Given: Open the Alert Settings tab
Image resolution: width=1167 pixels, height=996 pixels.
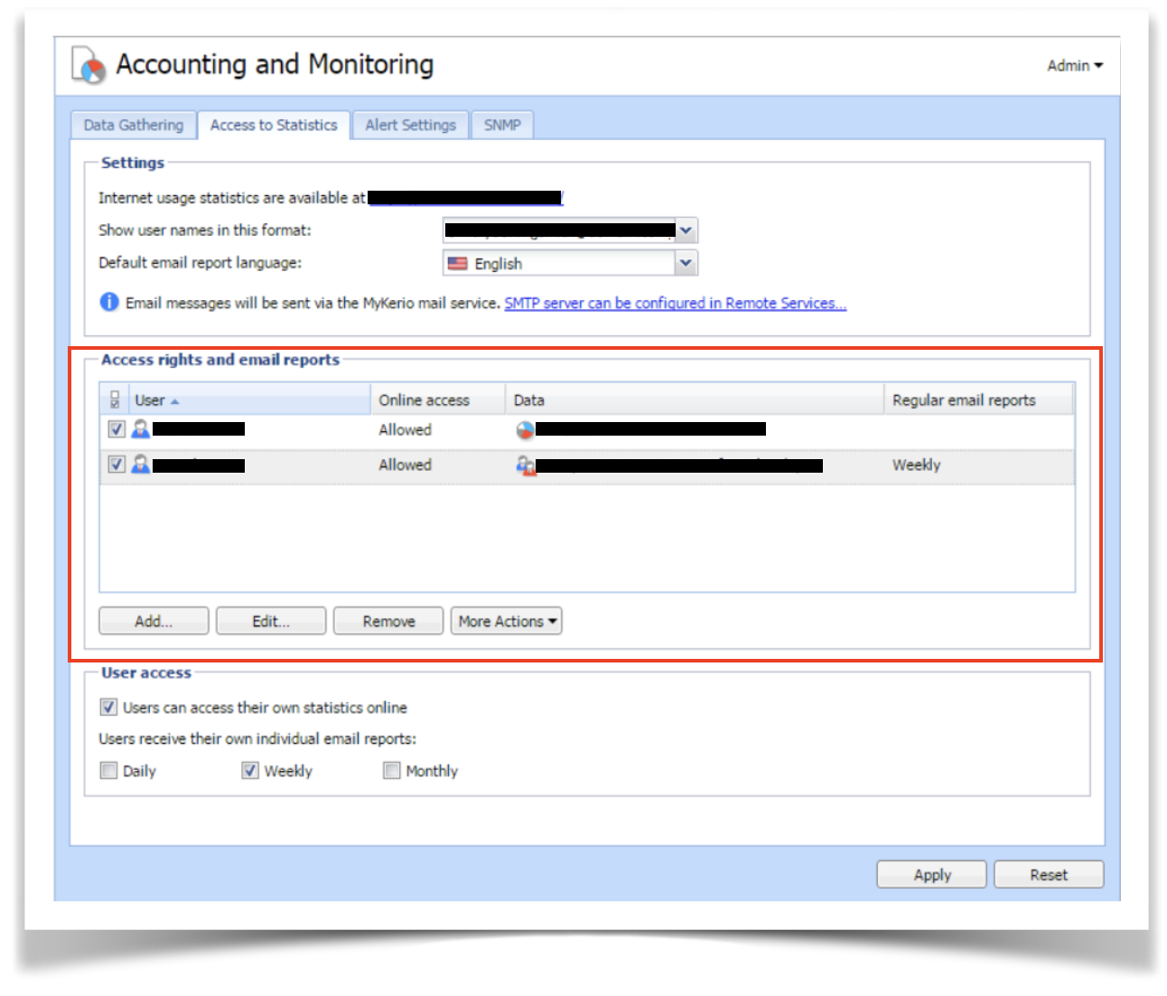Looking at the screenshot, I should click(x=410, y=125).
